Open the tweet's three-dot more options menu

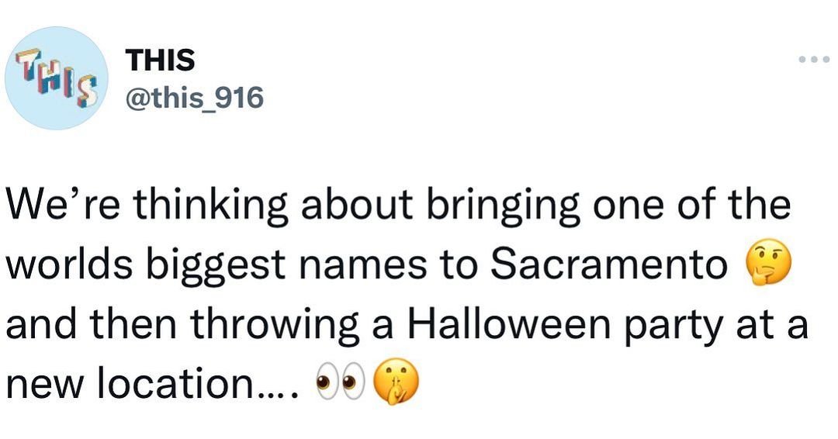(x=813, y=59)
